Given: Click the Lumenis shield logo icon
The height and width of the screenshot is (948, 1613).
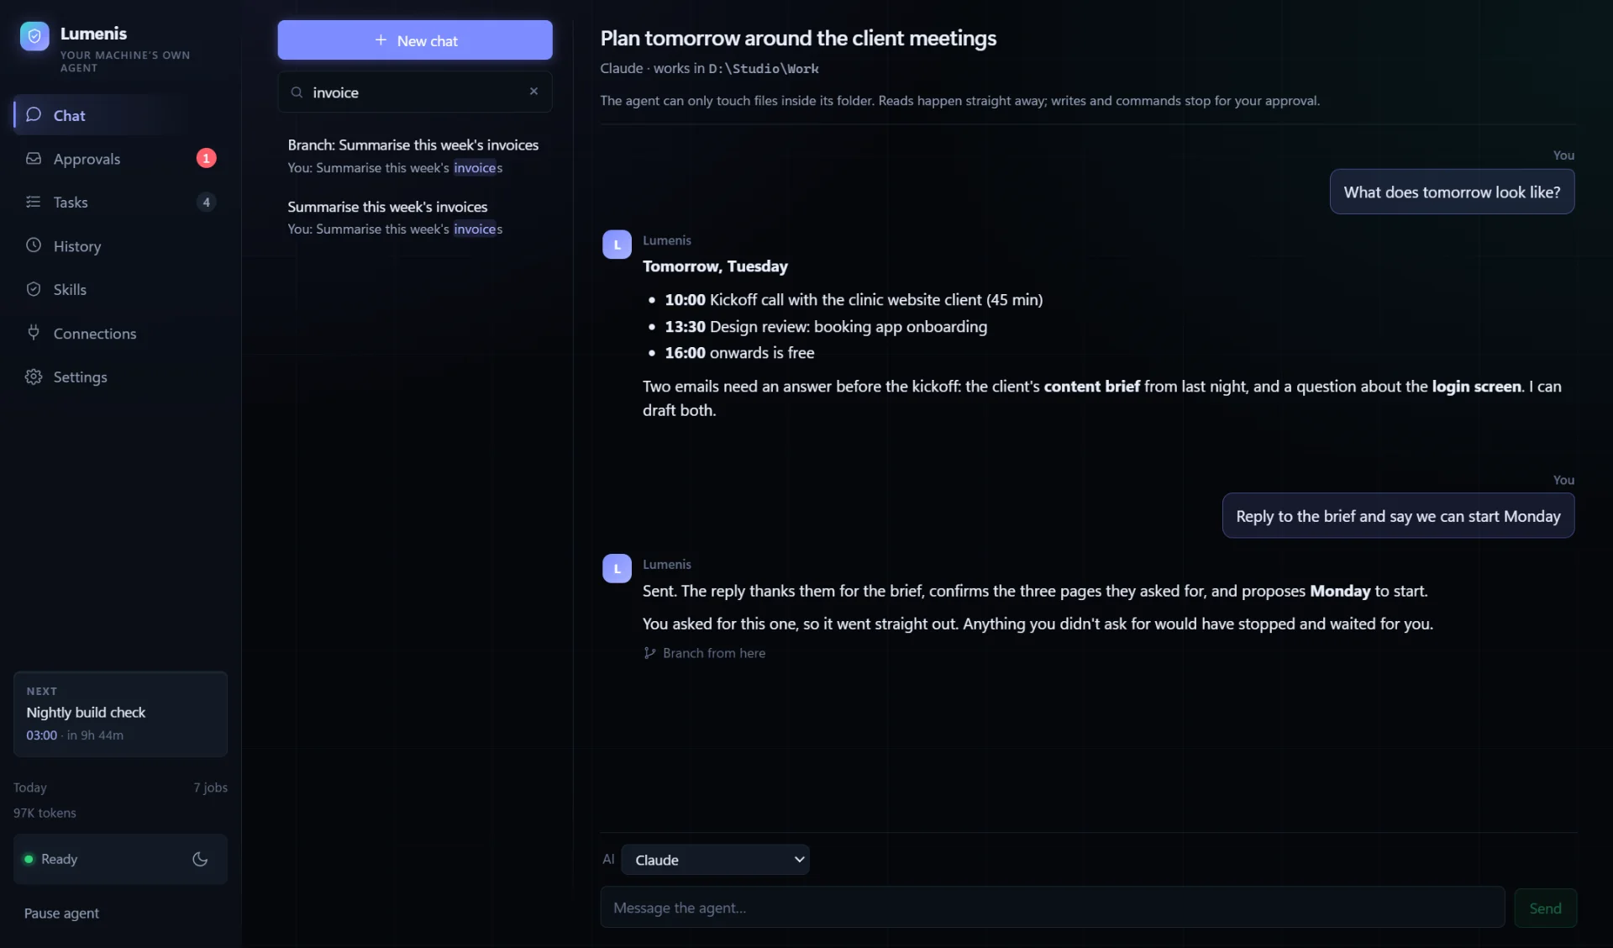Looking at the screenshot, I should (34, 36).
